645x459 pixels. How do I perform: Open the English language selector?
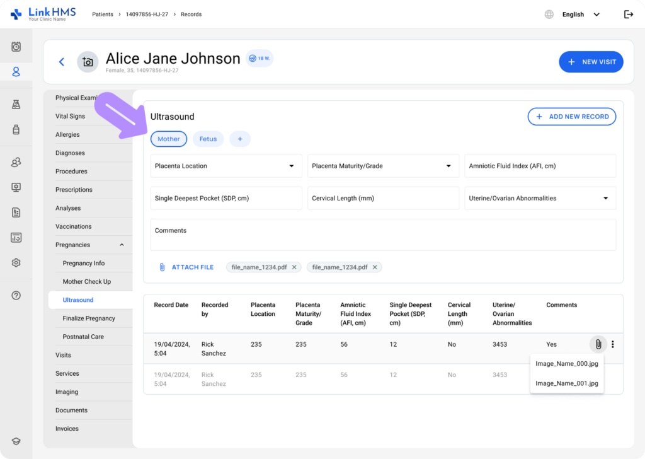[x=581, y=15]
